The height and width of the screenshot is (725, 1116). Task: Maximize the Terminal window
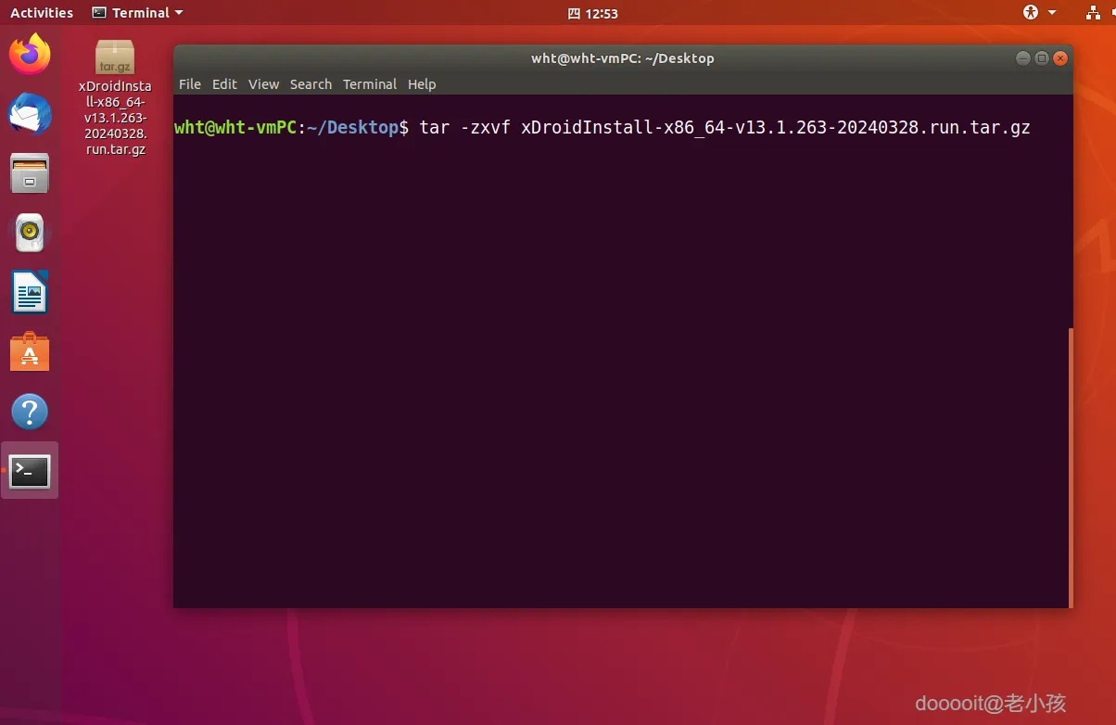coord(1042,58)
